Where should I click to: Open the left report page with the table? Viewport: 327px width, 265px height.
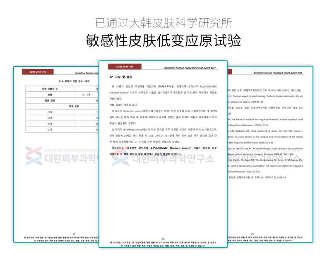click(x=56, y=154)
